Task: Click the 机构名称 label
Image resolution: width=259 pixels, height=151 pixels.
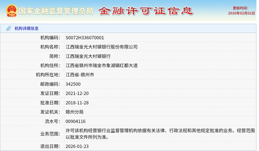Action: [x=50, y=47]
